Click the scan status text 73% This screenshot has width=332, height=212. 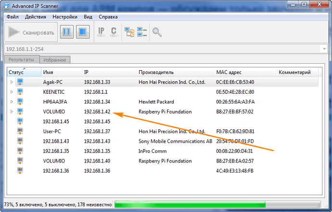tap(58, 205)
